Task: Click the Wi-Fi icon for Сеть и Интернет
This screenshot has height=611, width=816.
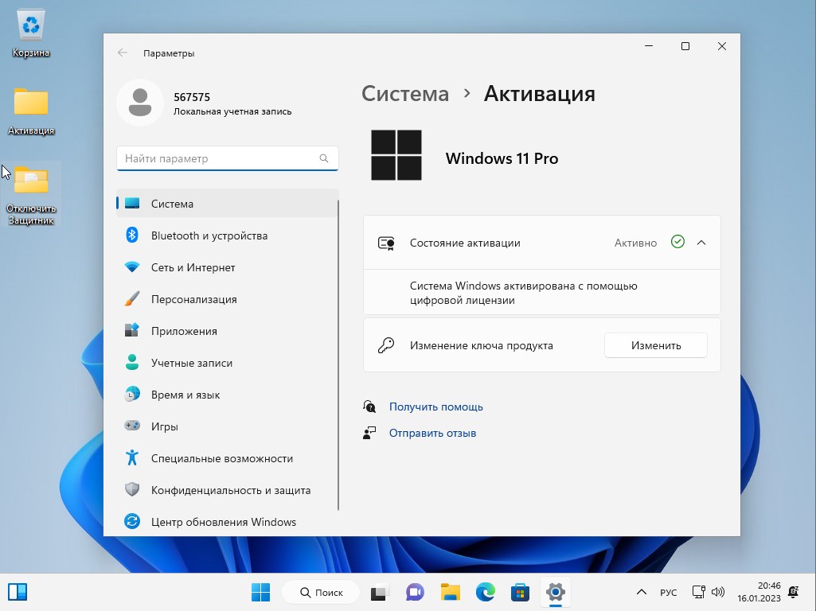Action: point(132,267)
